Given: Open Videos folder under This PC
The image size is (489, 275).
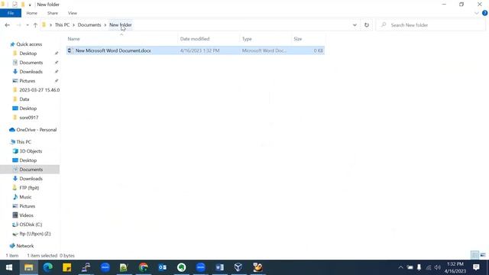Looking at the screenshot, I should coord(26,215).
